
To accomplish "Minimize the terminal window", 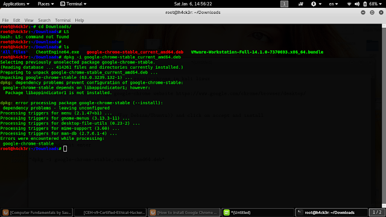I will [363, 12].
